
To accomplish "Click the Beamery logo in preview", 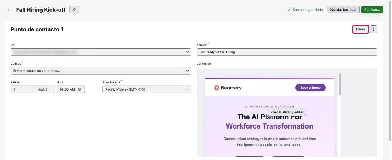I will [228, 88].
